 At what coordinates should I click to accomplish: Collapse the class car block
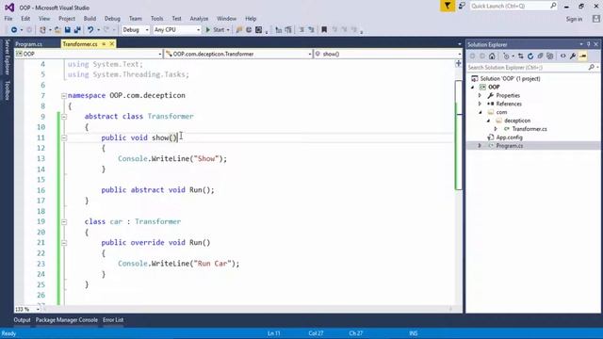coord(64,222)
